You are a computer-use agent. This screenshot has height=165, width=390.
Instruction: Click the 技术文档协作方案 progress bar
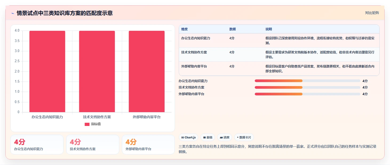307,87
